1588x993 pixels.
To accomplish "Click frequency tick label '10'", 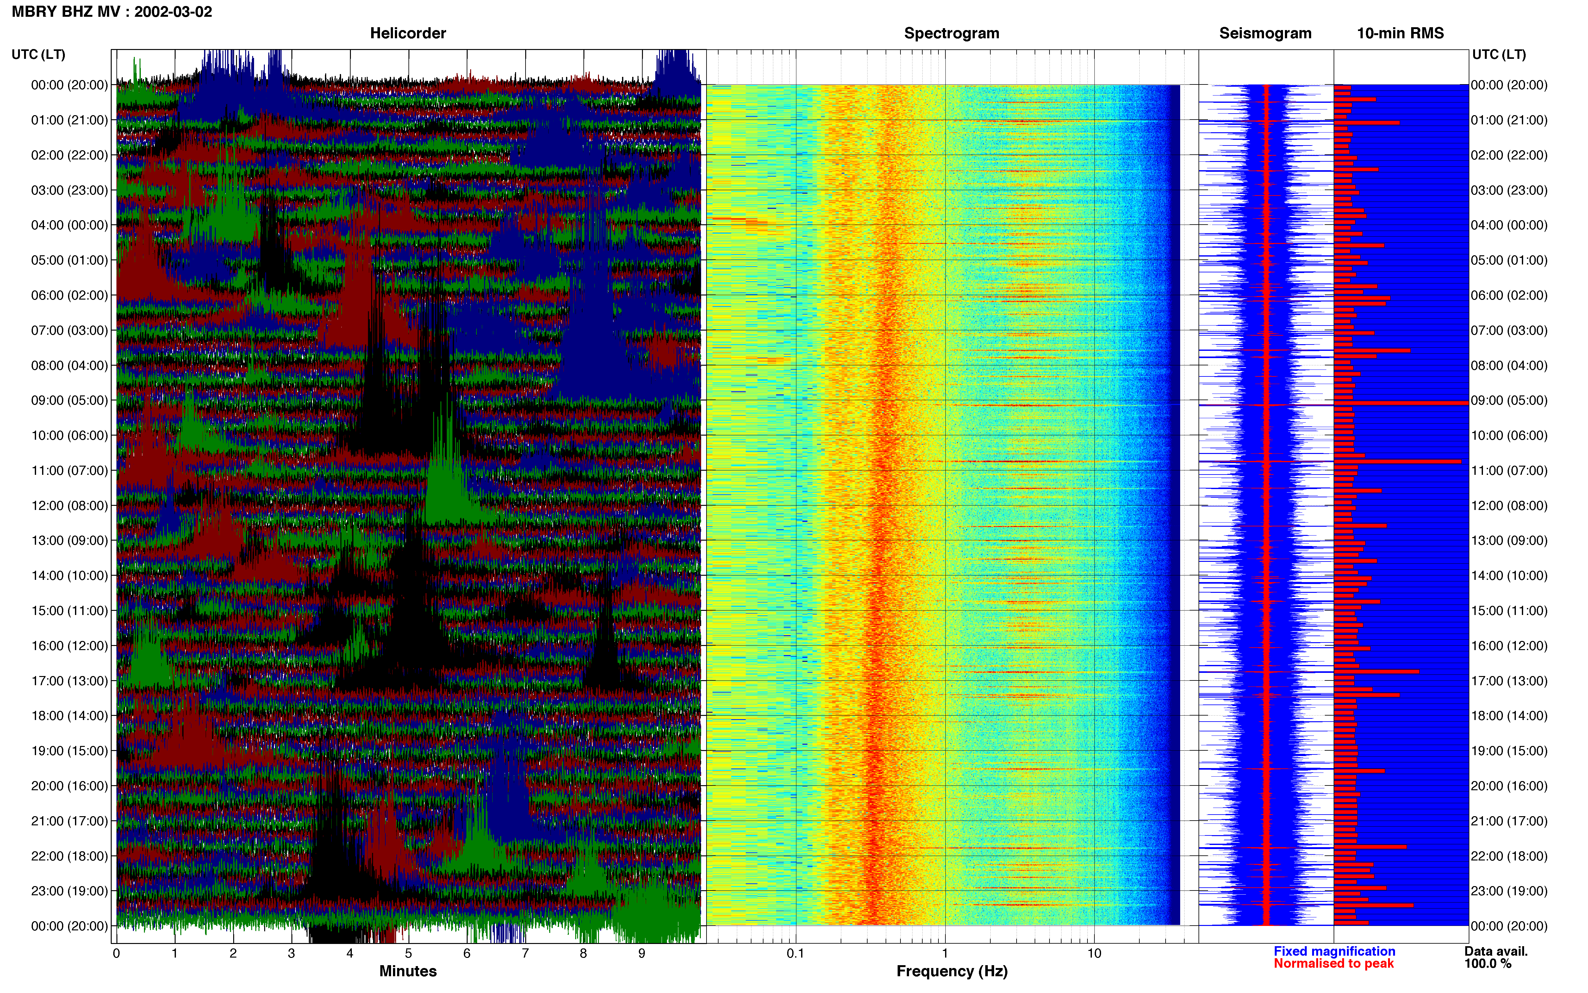I will [x=1094, y=953].
